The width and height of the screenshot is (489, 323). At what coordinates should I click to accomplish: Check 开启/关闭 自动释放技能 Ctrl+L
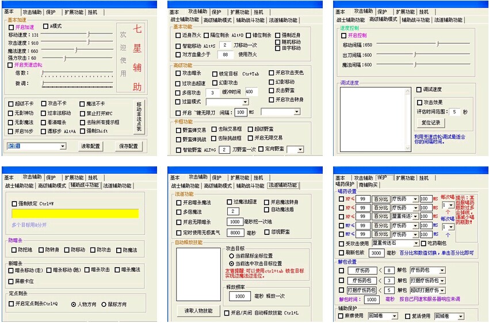coord(227,313)
